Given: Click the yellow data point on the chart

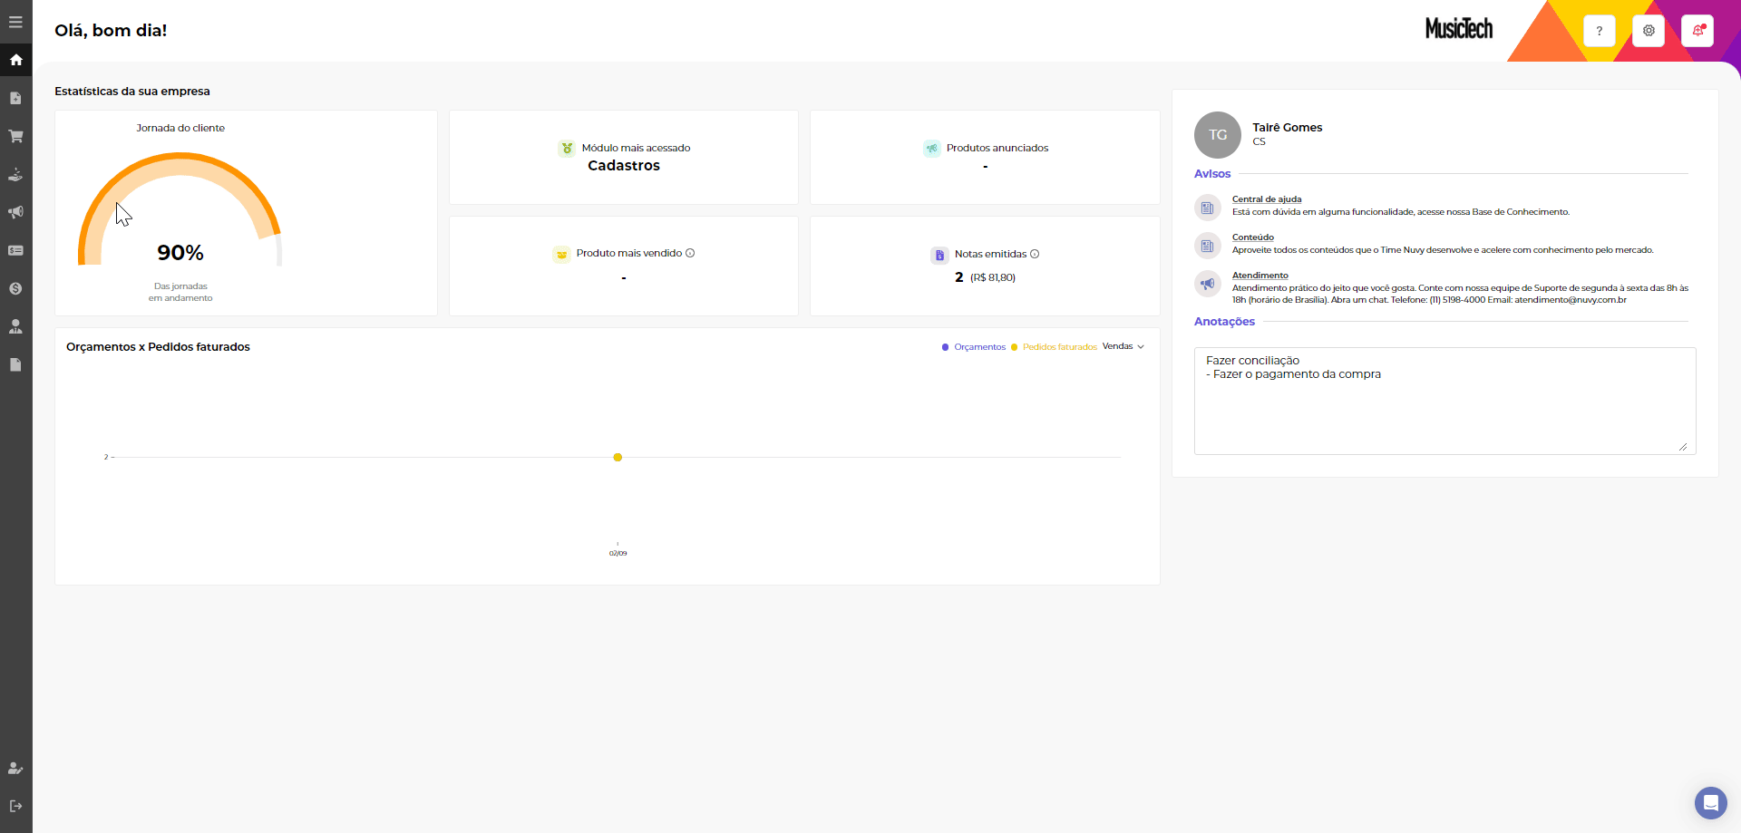Looking at the screenshot, I should (618, 458).
